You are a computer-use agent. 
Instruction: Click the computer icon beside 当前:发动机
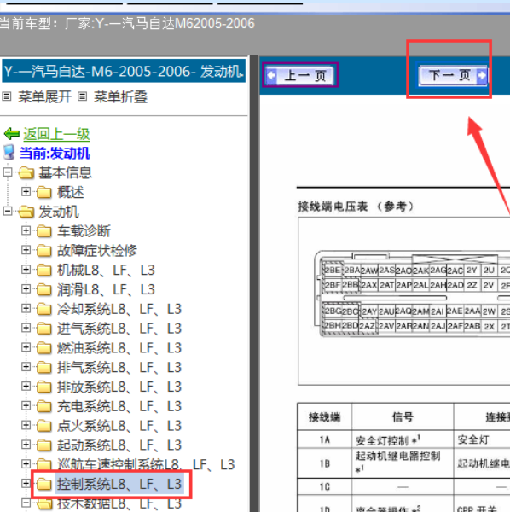click(9, 153)
